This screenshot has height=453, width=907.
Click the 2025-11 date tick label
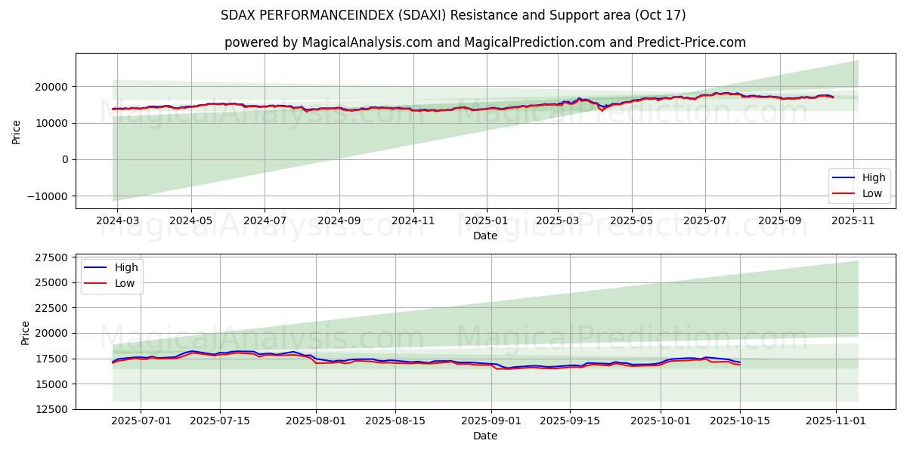[854, 221]
